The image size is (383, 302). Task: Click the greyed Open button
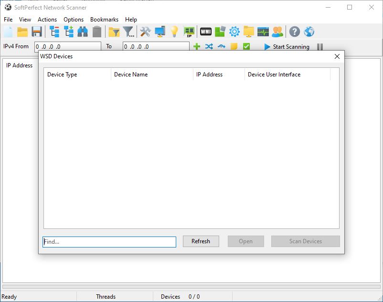(246, 241)
